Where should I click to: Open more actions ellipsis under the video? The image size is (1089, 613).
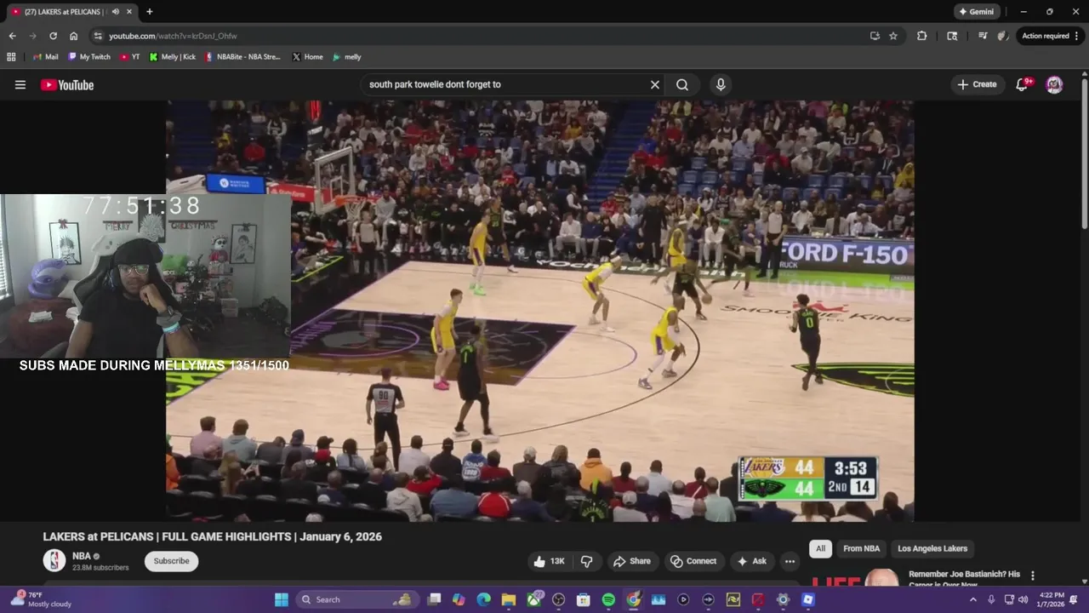(x=790, y=561)
